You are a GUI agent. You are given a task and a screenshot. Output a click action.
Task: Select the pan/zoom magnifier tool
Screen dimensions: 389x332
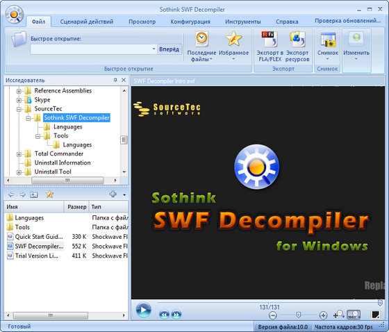[x=338, y=315]
